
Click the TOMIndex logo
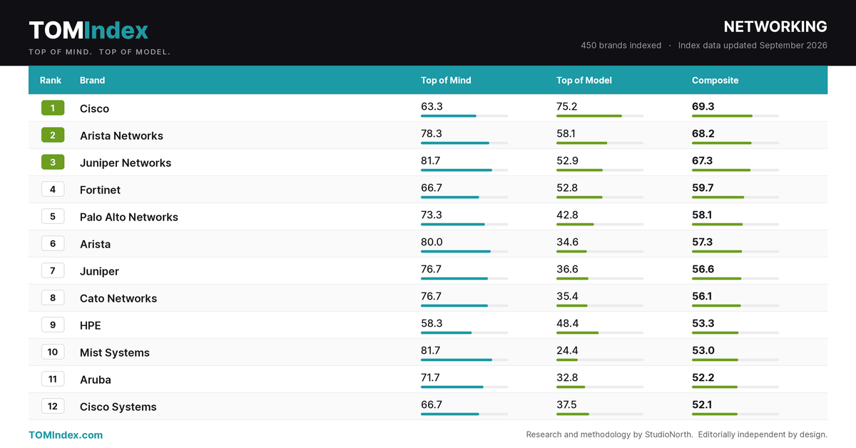tap(88, 31)
